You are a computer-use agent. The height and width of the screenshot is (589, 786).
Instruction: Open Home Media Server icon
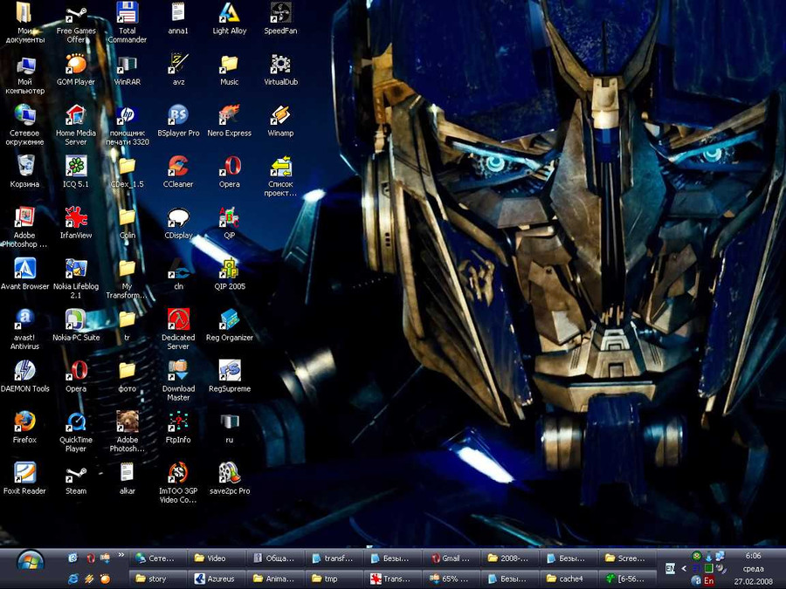[76, 125]
